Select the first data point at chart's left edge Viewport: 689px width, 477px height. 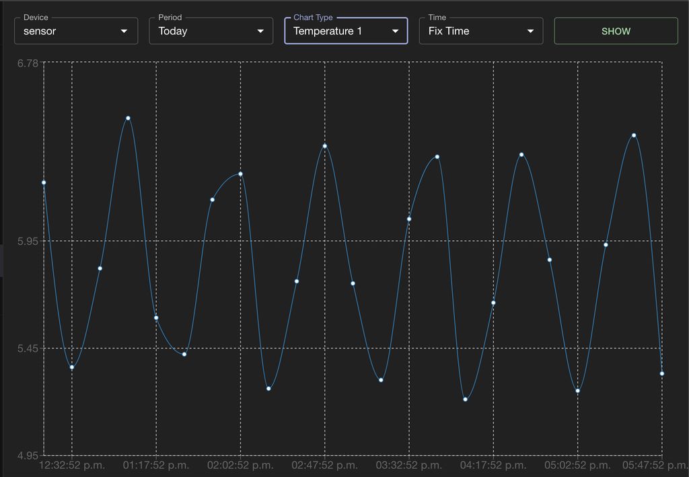click(44, 182)
